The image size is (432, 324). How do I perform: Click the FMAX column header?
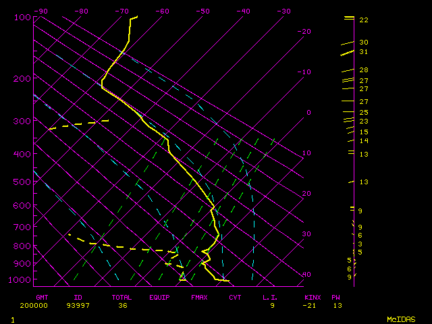click(x=199, y=297)
